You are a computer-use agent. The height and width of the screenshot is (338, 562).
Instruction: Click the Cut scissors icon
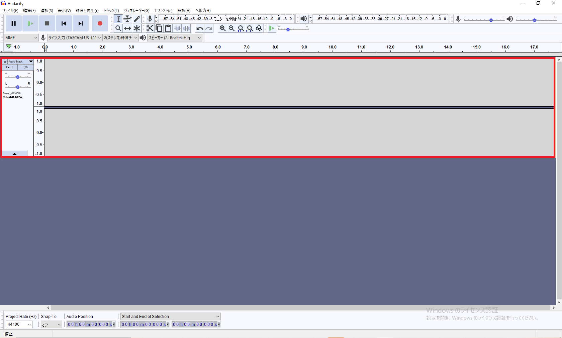pos(150,28)
